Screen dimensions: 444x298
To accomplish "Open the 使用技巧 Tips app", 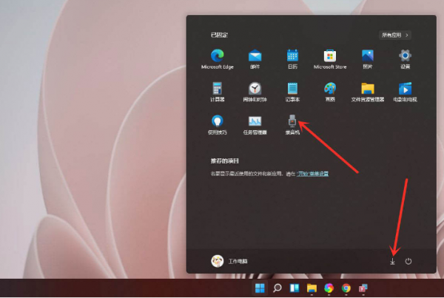I will [x=217, y=125].
